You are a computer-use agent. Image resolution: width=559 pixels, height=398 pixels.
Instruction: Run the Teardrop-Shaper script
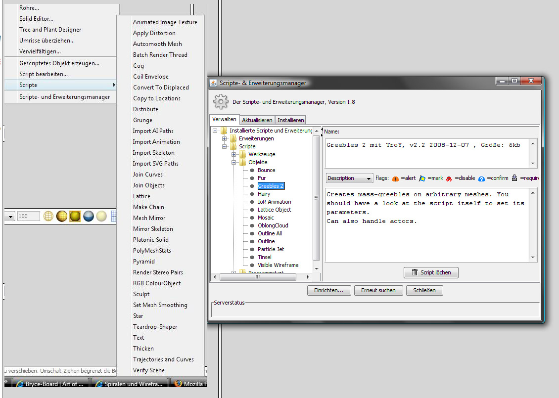pos(155,327)
